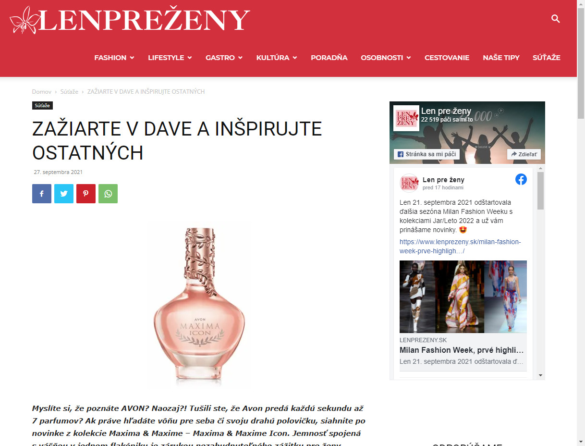Image resolution: width=585 pixels, height=446 pixels.
Task: Pin article with Pinterest icon
Action: coord(86,194)
